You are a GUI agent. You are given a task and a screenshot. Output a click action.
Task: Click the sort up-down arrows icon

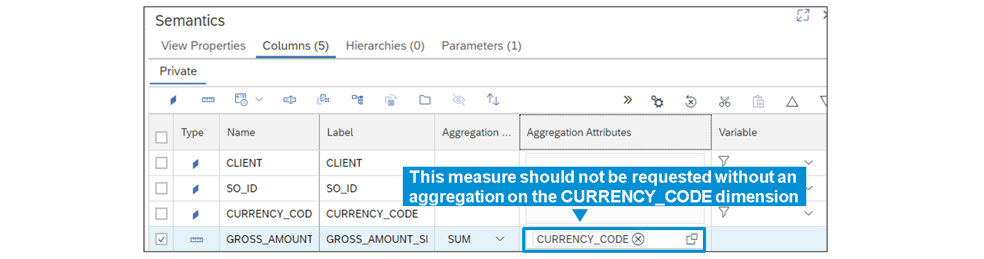pyautogui.click(x=493, y=100)
